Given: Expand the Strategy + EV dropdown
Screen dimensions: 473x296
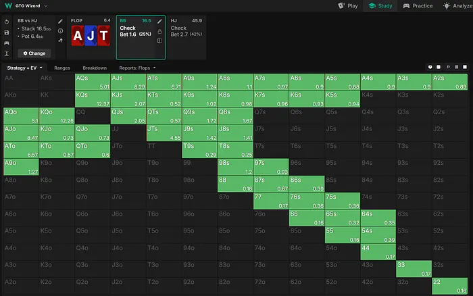Looking at the screenshot, I should pos(24,68).
